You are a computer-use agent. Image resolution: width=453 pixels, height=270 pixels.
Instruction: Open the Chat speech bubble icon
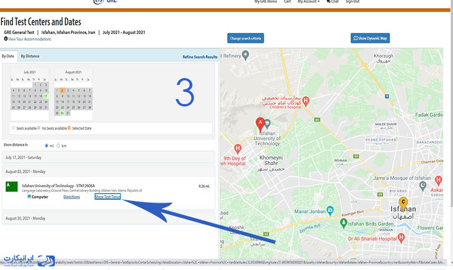click(x=328, y=2)
